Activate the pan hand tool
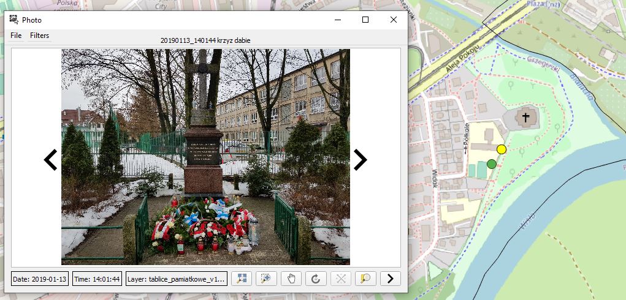The width and height of the screenshot is (626, 300). tap(291, 279)
